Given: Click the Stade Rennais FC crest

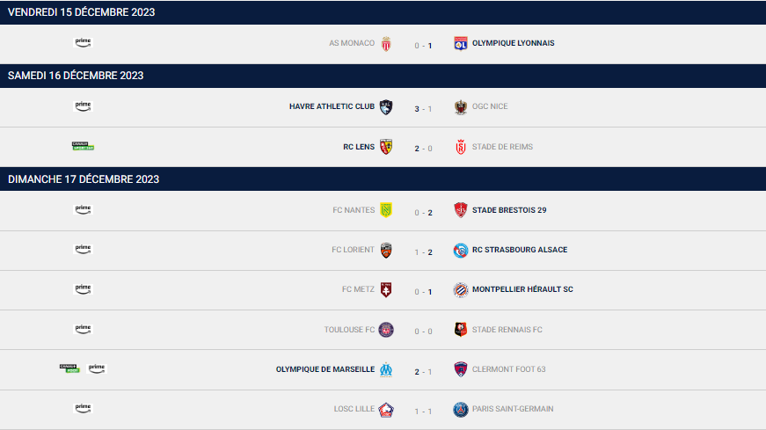Looking at the screenshot, I should (x=459, y=330).
